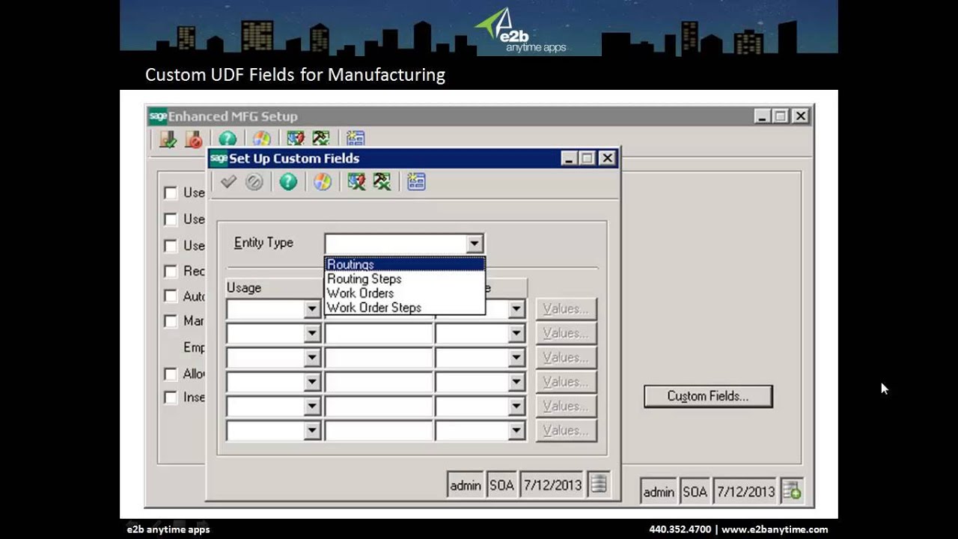Click the Values... button in the last row
958x539 pixels.
[x=566, y=430]
